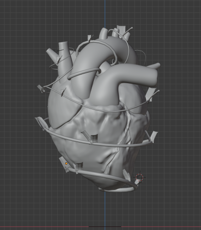Click the cylindrical vessel atop the aortic arch
The height and width of the screenshot is (230, 201).
coord(103,34)
